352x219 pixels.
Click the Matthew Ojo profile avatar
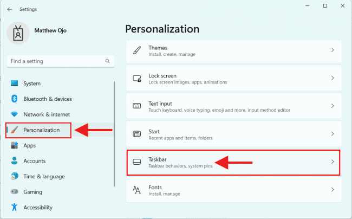click(x=18, y=34)
